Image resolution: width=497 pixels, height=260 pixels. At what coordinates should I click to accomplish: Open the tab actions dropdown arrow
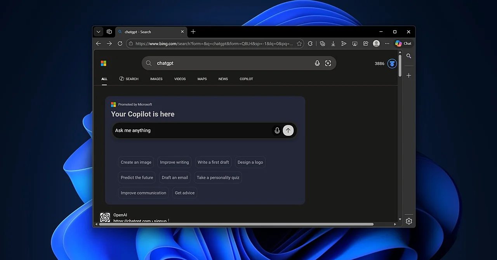pos(98,32)
